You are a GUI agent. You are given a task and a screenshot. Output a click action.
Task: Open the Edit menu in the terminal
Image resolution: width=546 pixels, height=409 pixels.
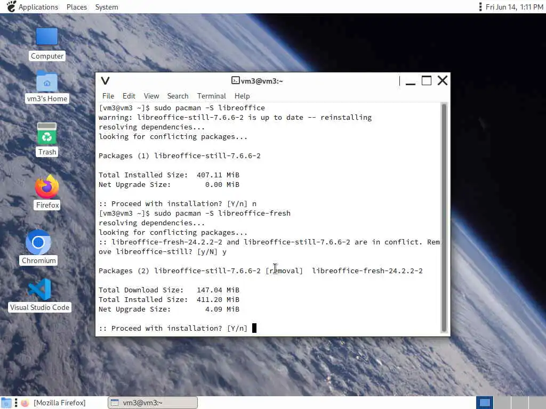click(129, 96)
